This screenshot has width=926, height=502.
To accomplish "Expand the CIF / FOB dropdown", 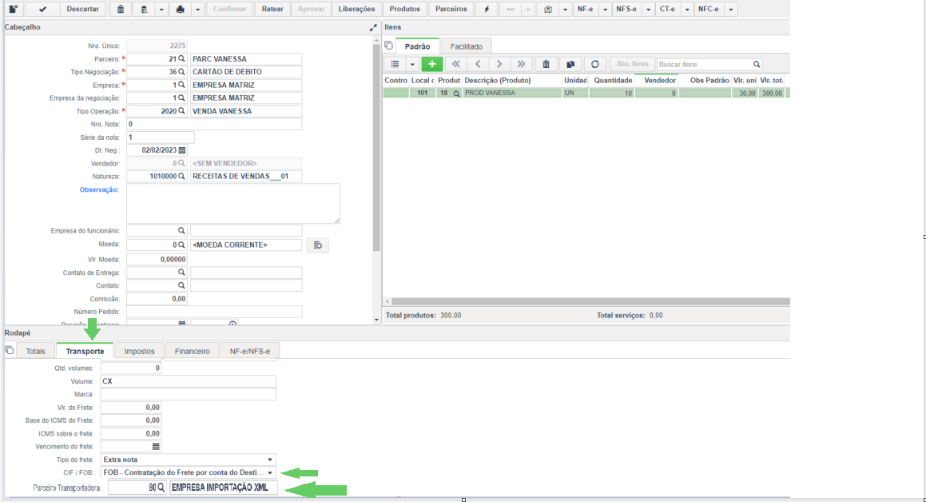I will tap(270, 472).
